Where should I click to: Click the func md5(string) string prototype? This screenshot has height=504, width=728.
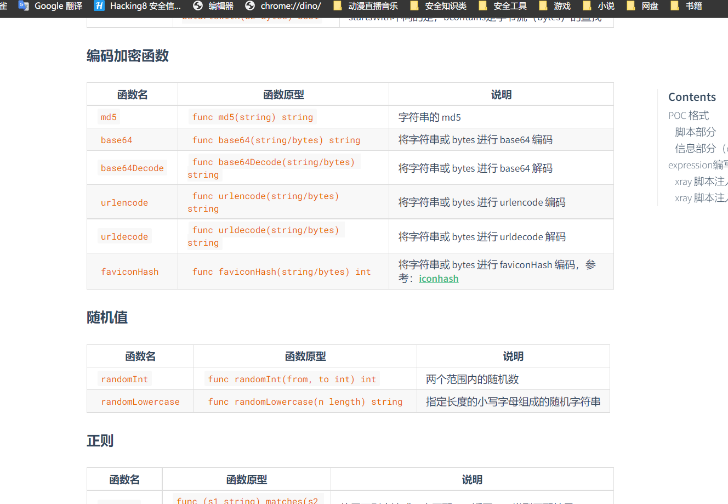[252, 117]
